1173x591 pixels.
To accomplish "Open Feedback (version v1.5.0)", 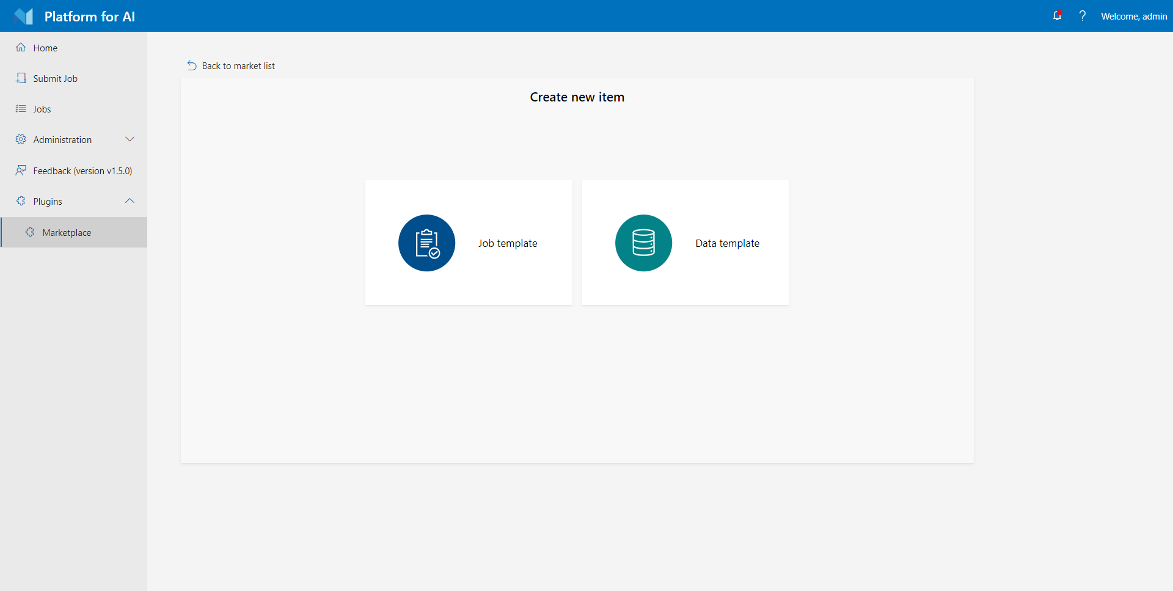I will 73,171.
